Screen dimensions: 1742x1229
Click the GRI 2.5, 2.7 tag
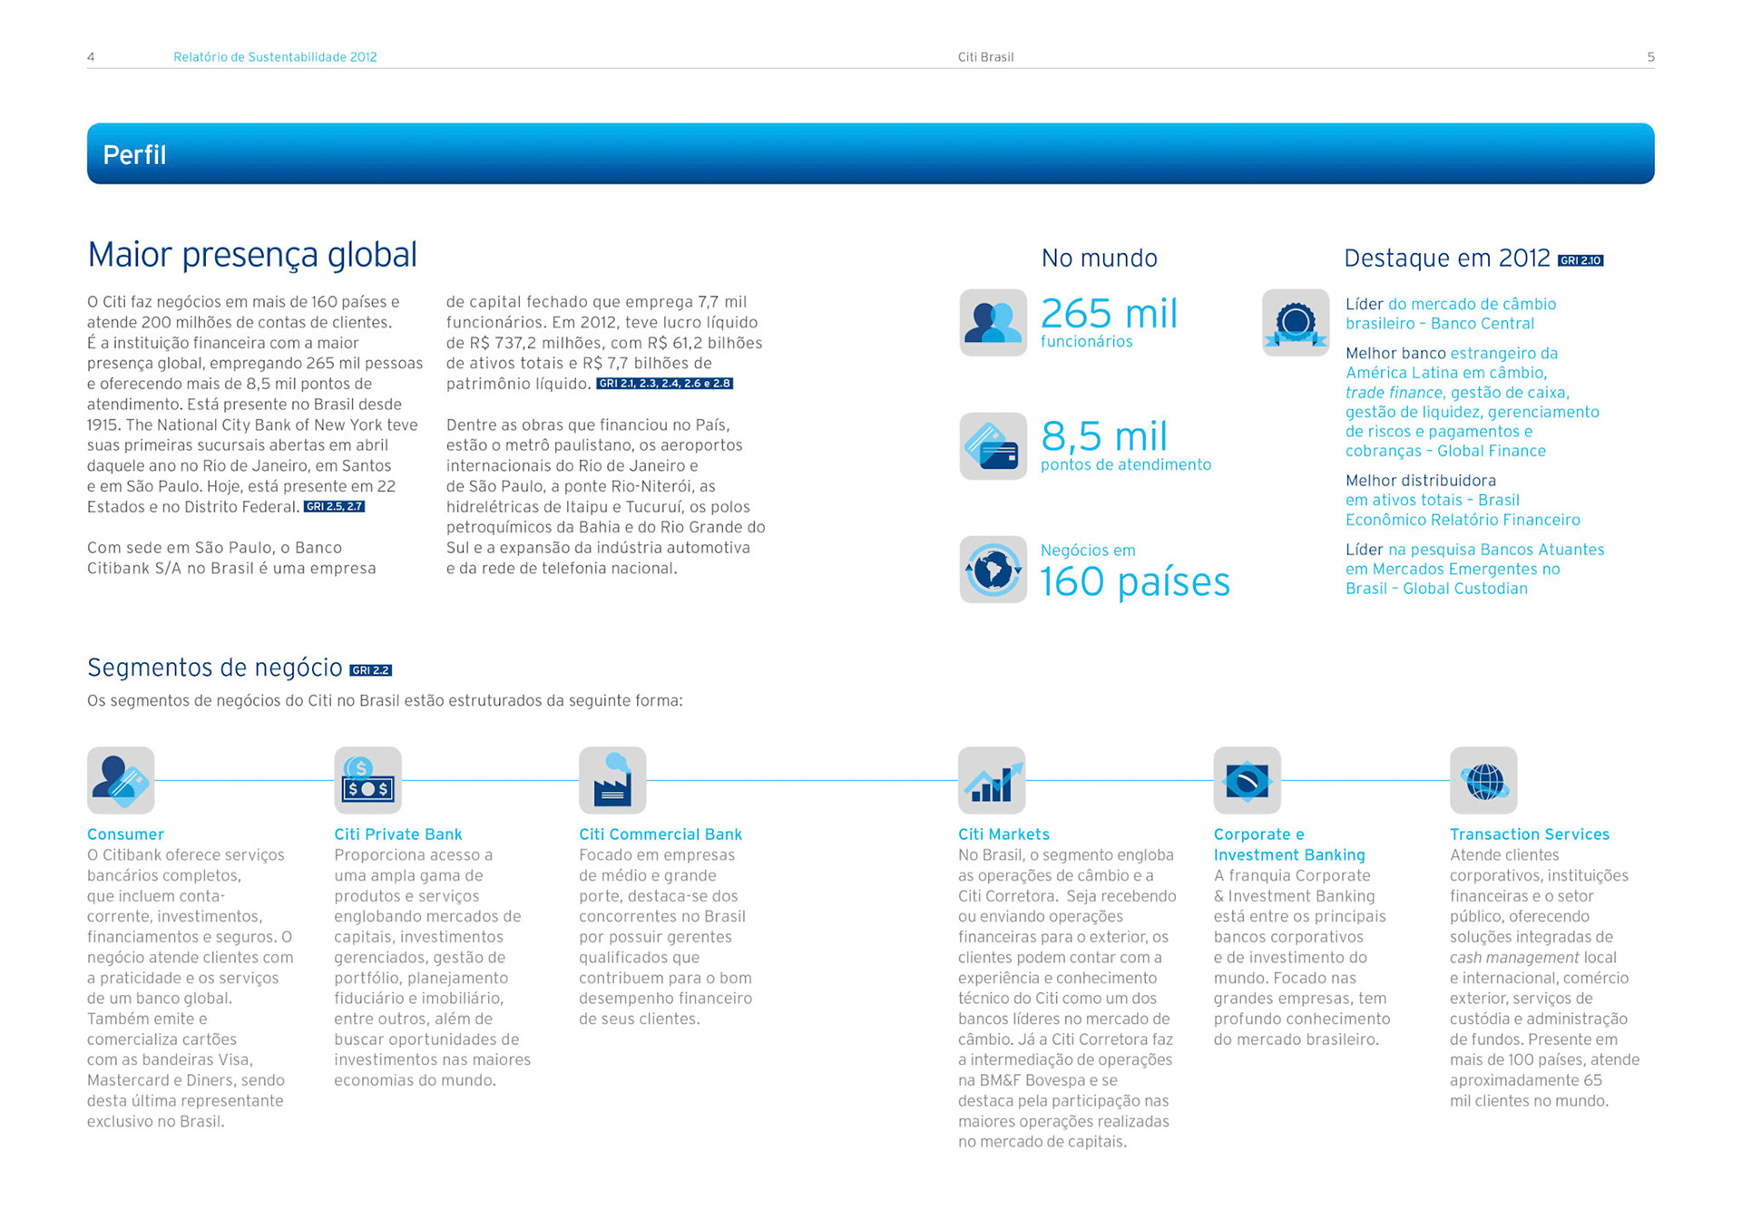point(334,507)
